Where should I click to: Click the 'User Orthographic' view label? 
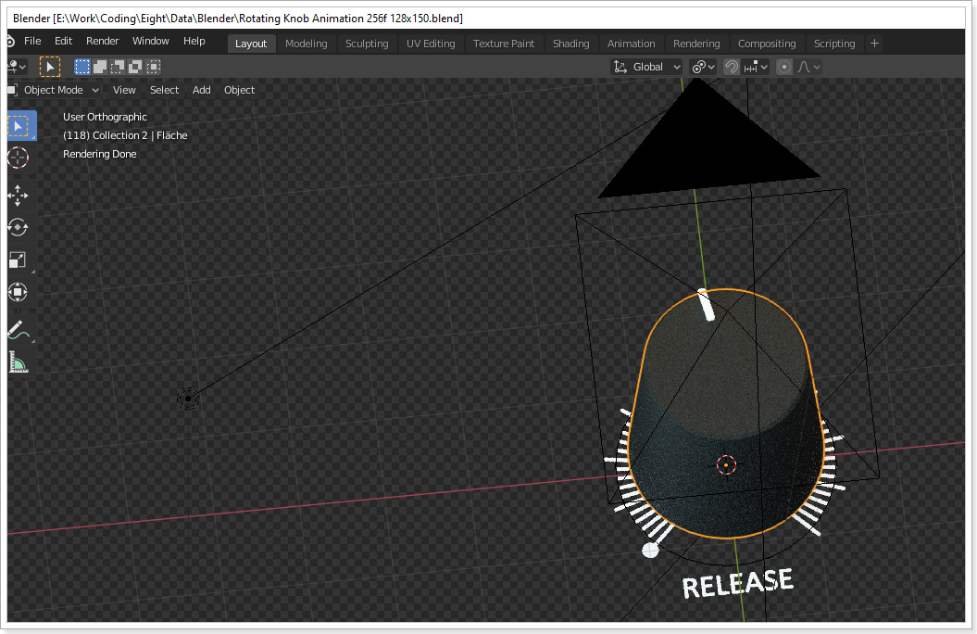pos(105,117)
